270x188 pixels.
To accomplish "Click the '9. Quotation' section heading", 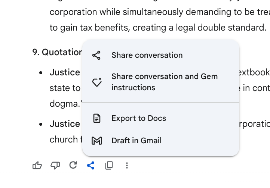I will pyautogui.click(x=57, y=52).
